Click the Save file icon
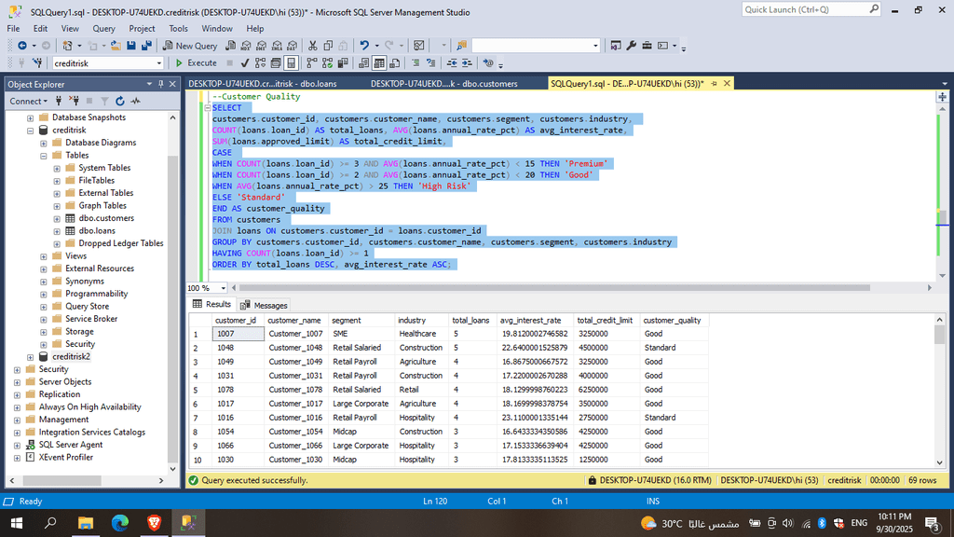 pyautogui.click(x=130, y=45)
